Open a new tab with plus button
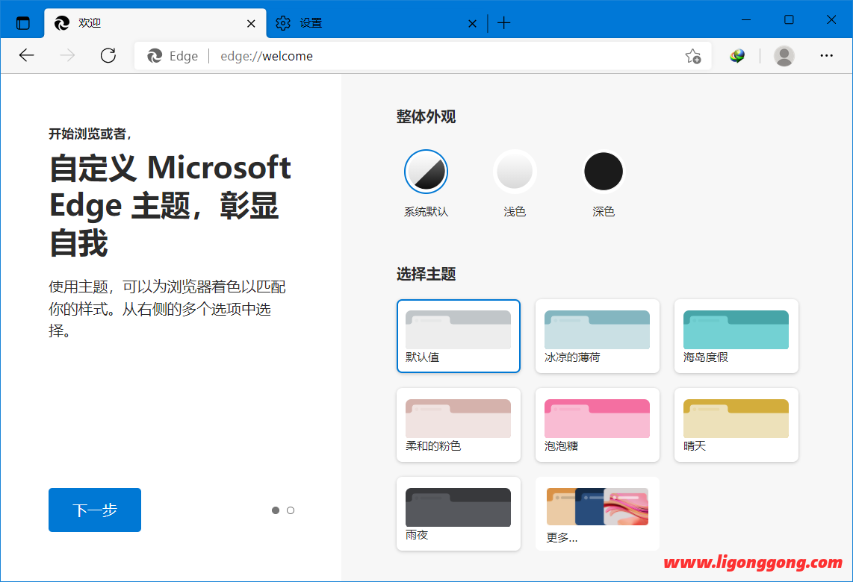Viewport: 853px width, 582px height. tap(503, 23)
